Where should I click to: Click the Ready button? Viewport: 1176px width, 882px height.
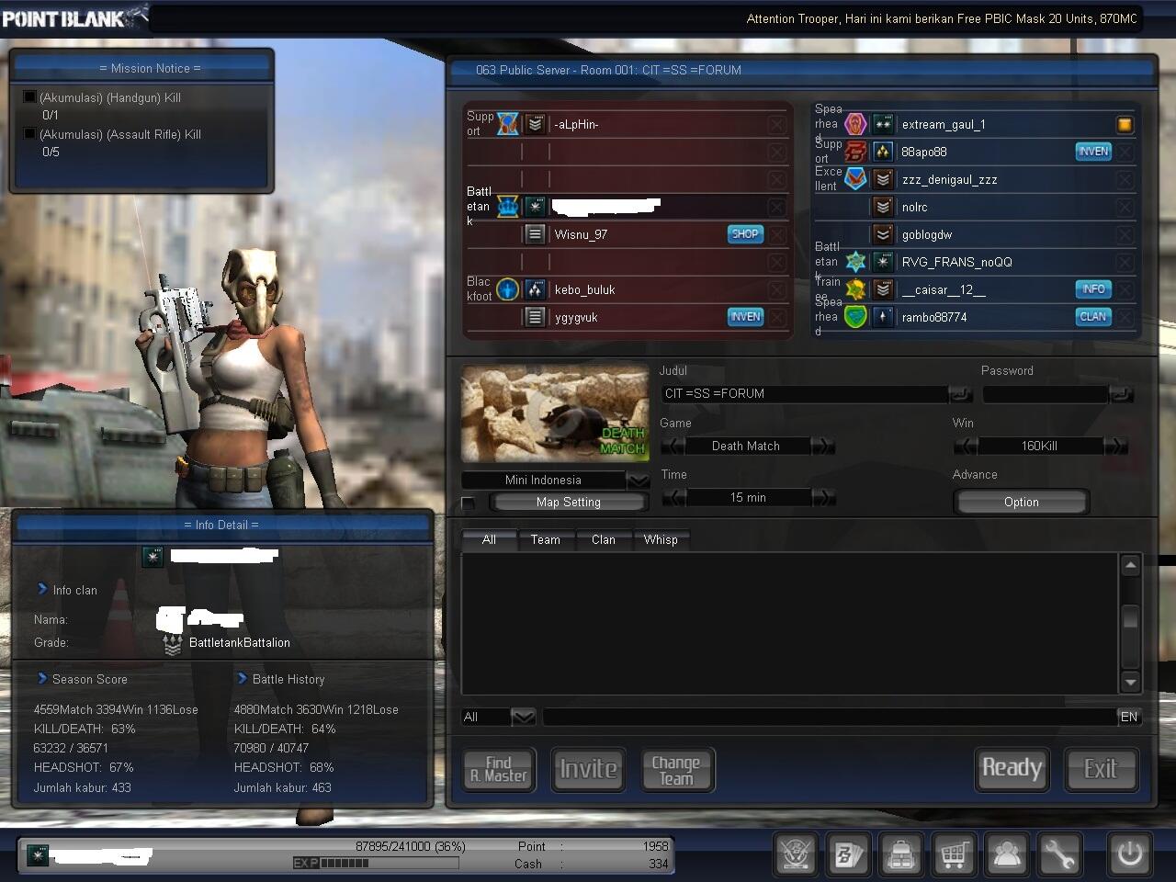pyautogui.click(x=1012, y=768)
